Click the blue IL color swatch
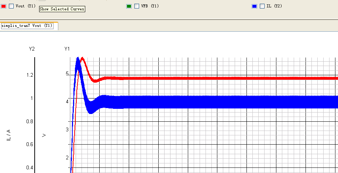The height and width of the screenshot is (173, 338). point(254,6)
